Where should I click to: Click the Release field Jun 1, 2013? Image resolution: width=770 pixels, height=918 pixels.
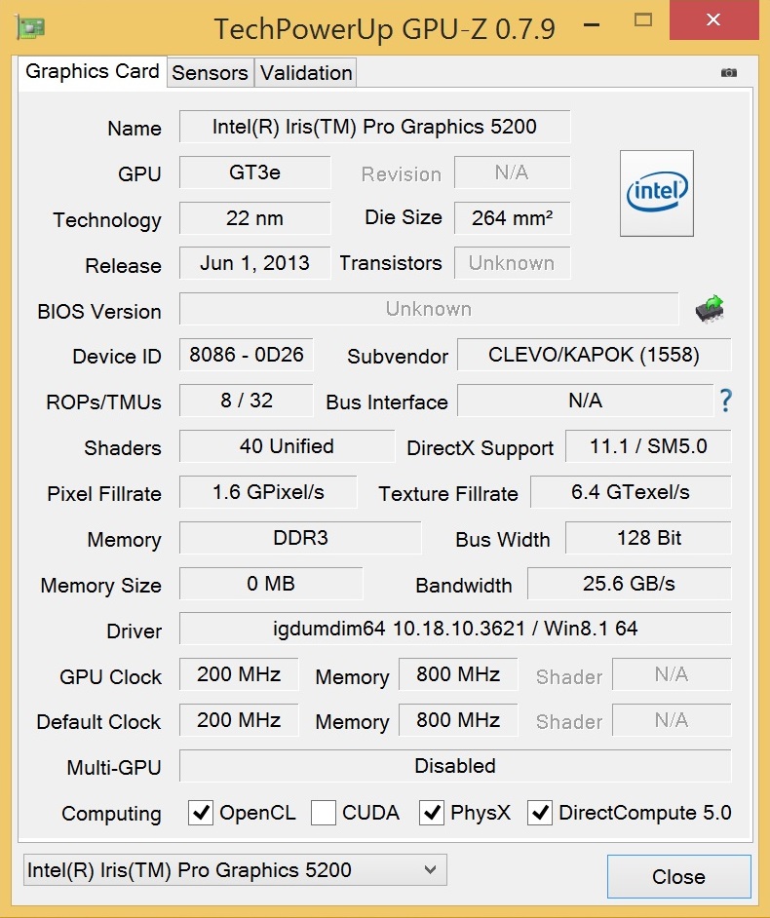(x=254, y=263)
